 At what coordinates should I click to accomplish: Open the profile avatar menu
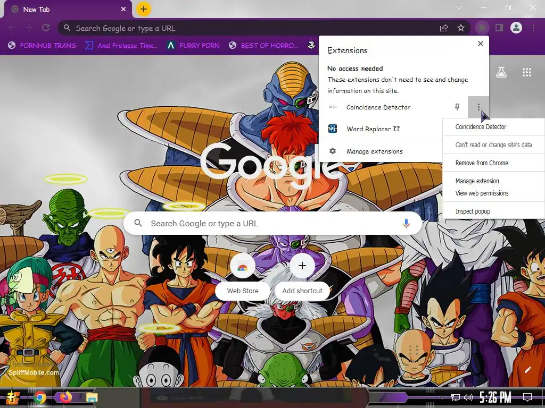516,28
